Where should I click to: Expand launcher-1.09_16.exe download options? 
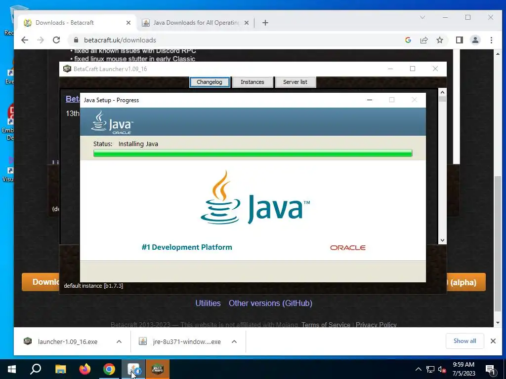(119, 341)
